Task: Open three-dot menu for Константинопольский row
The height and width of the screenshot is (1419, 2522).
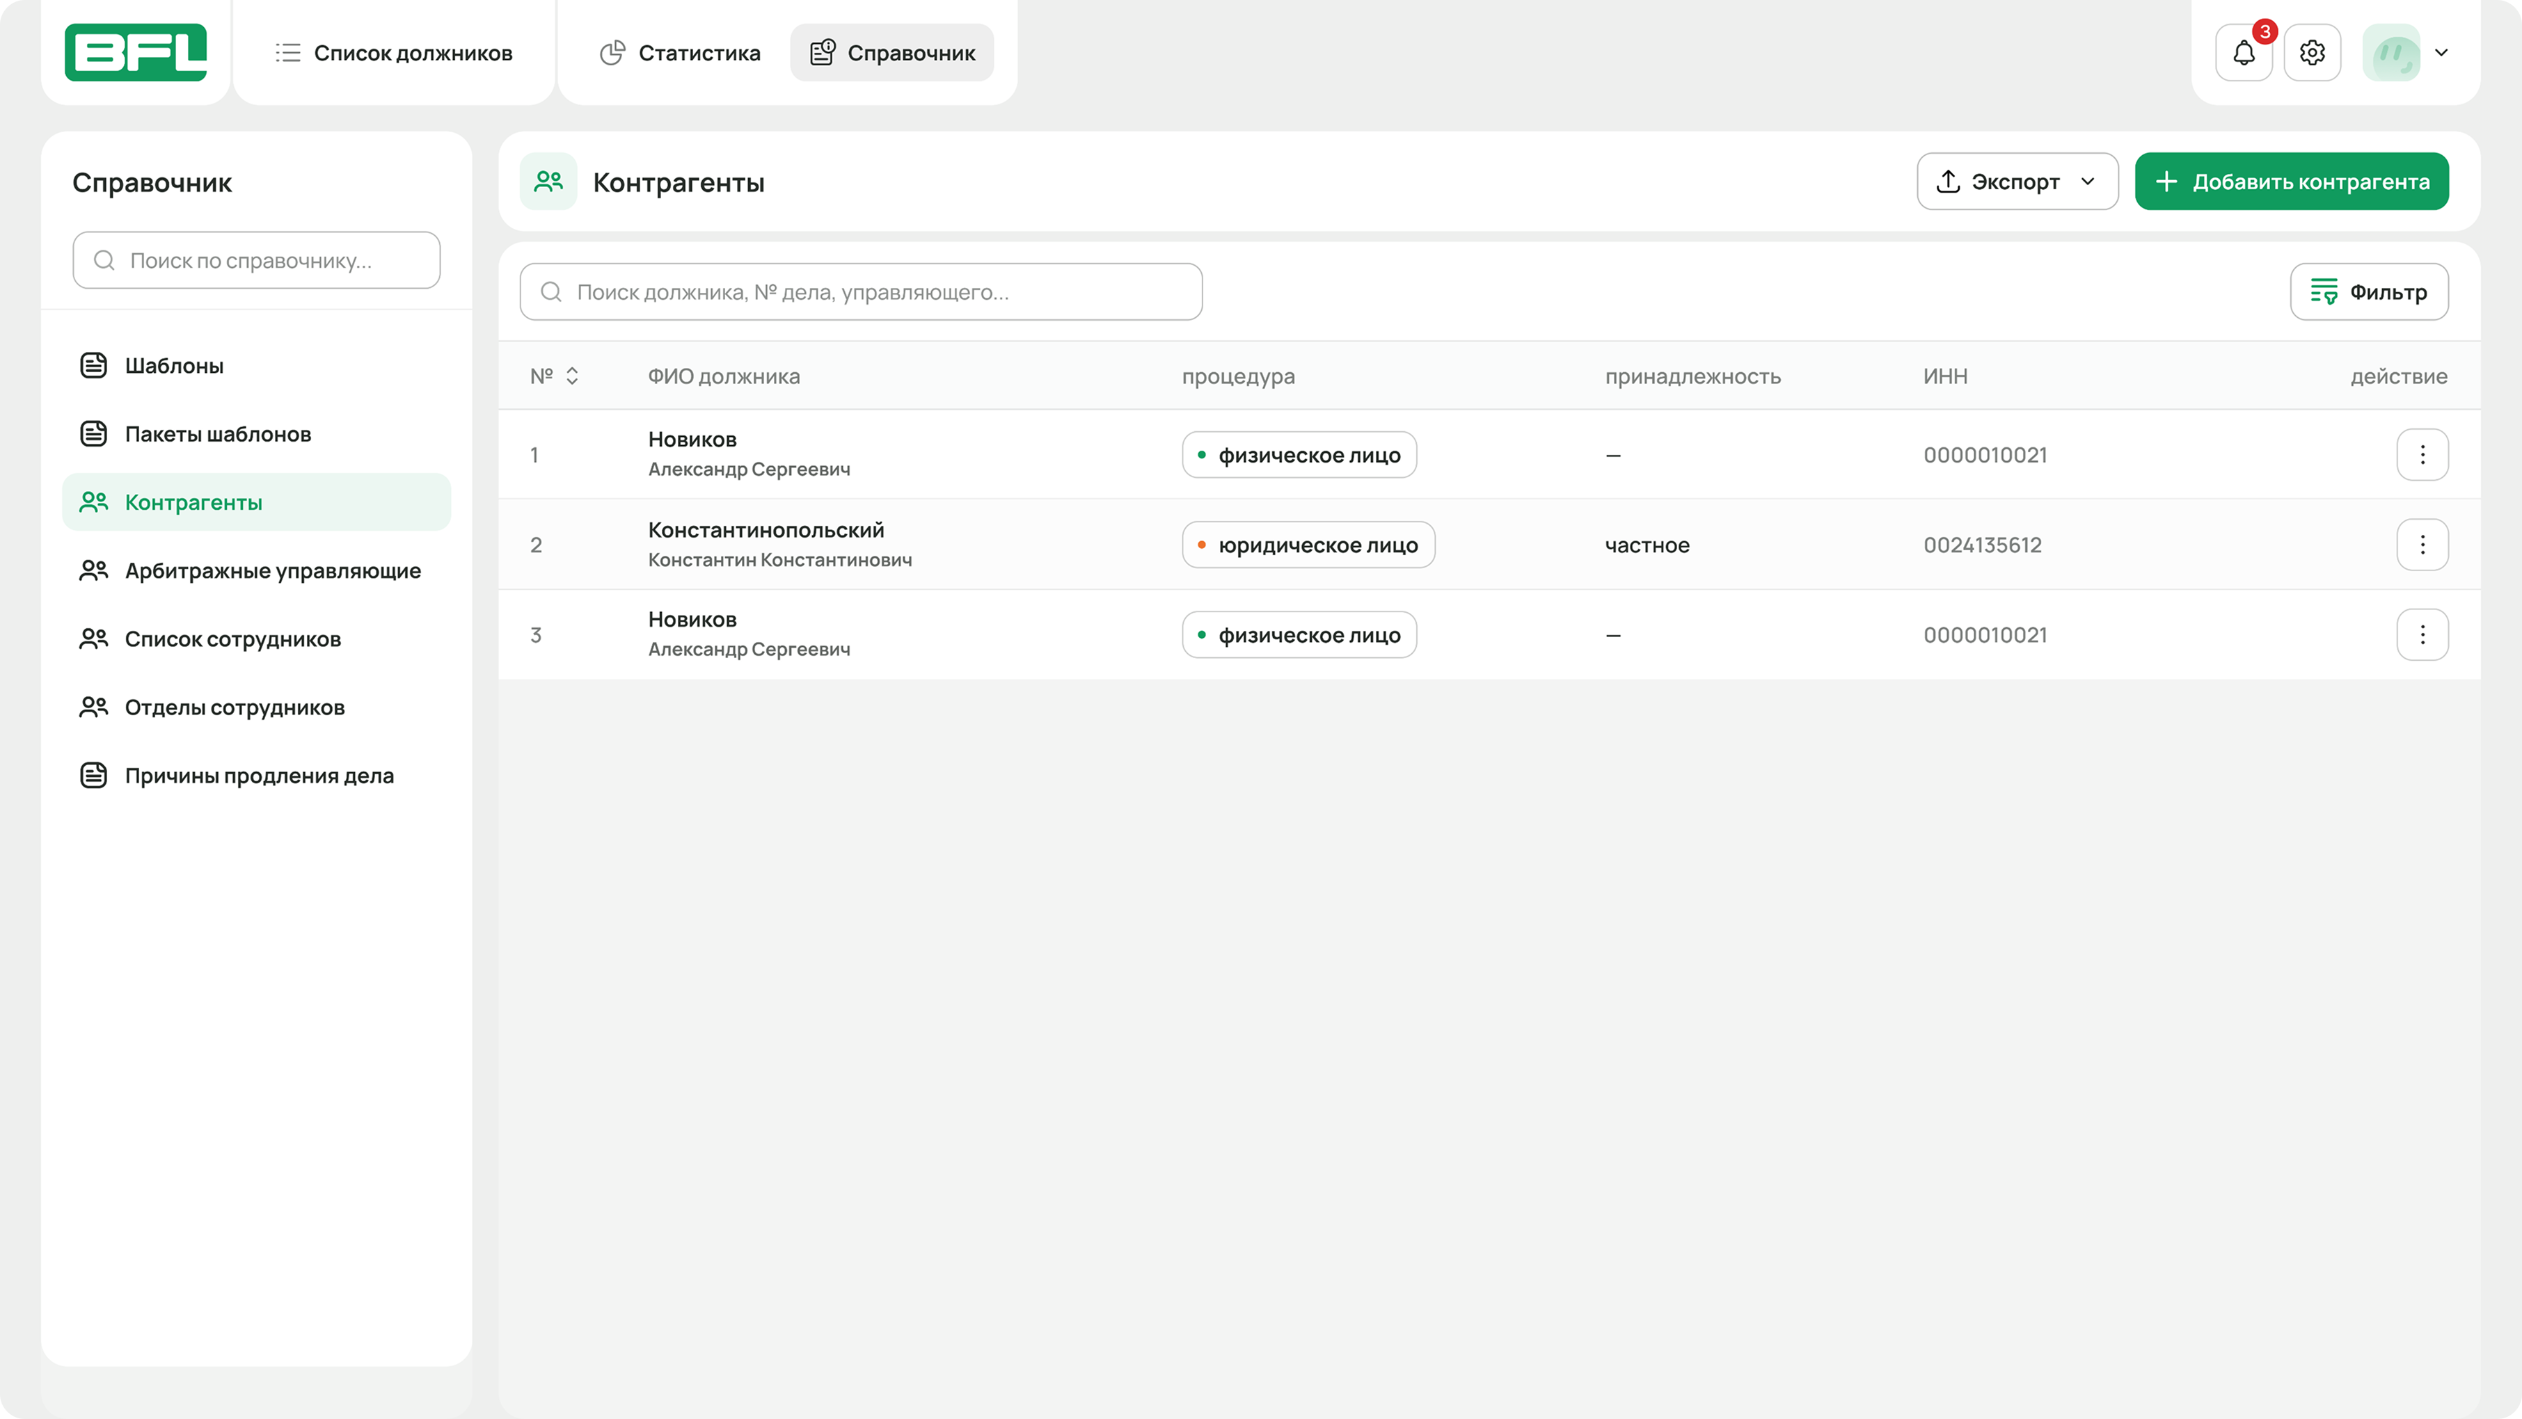Action: pyautogui.click(x=2422, y=545)
